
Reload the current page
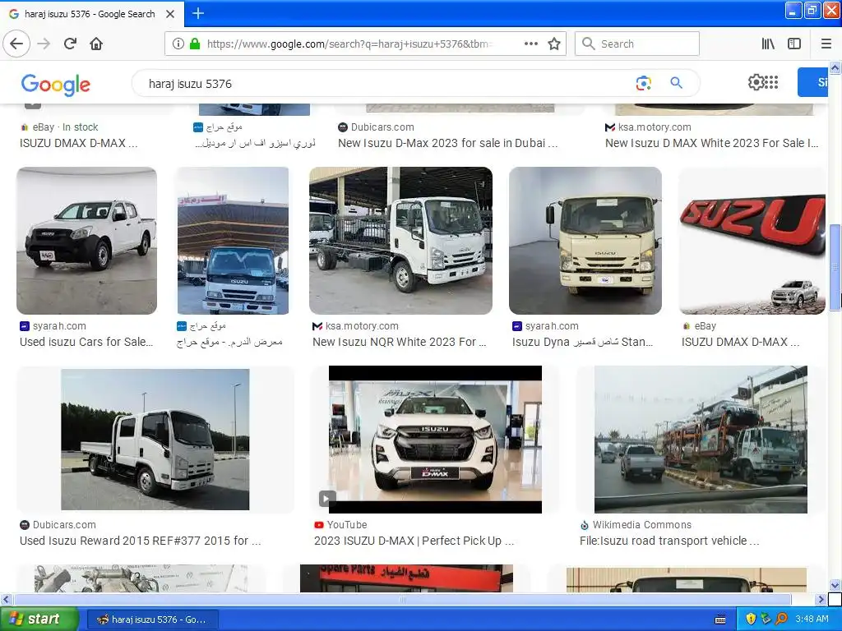click(x=70, y=44)
